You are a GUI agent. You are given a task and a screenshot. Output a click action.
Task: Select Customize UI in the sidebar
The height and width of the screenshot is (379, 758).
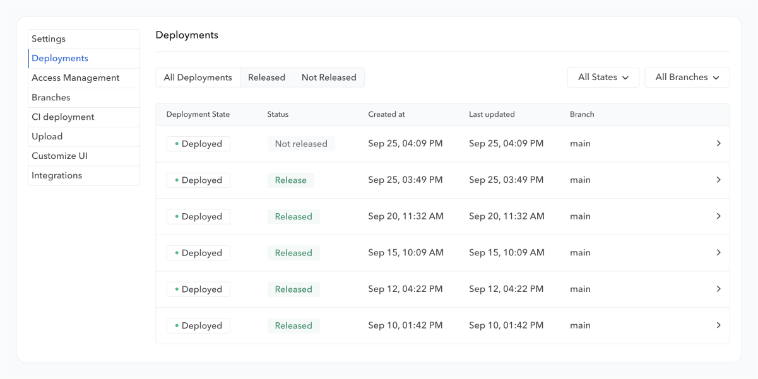click(59, 156)
